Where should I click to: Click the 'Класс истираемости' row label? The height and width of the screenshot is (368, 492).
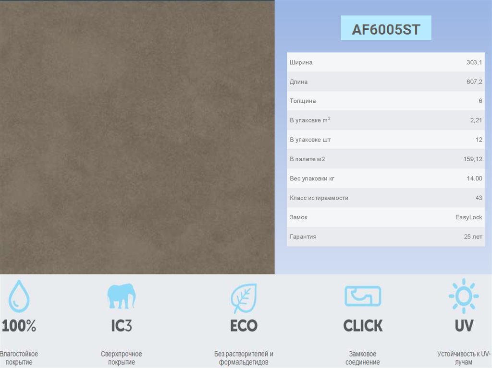[319, 198]
